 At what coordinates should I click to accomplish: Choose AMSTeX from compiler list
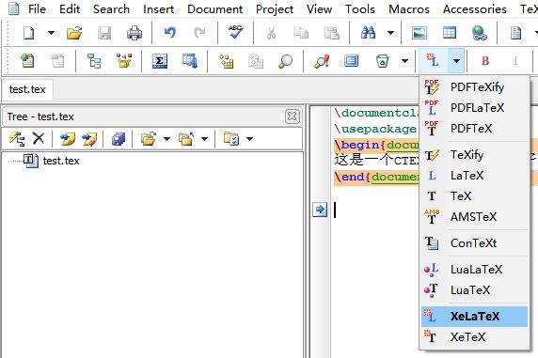point(475,216)
